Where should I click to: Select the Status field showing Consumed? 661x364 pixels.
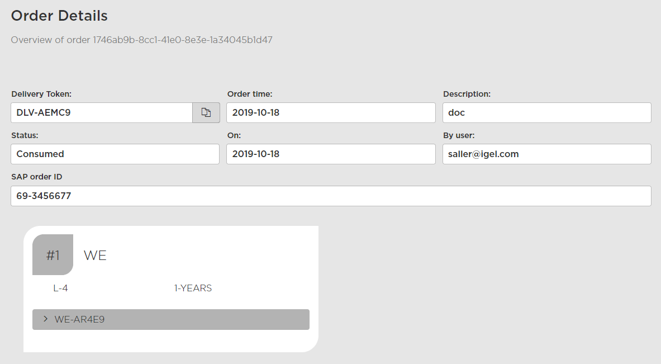pyautogui.click(x=115, y=154)
